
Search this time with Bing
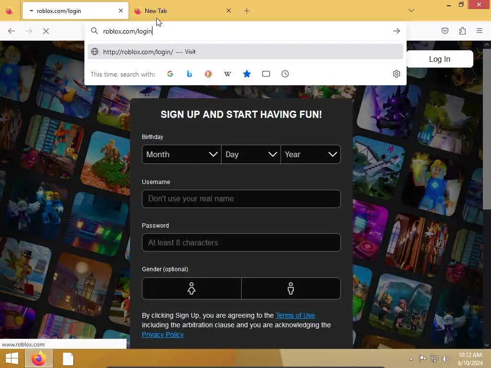pyautogui.click(x=189, y=74)
